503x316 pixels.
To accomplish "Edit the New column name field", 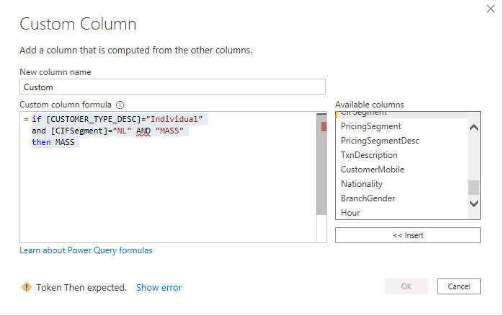I will (x=172, y=87).
